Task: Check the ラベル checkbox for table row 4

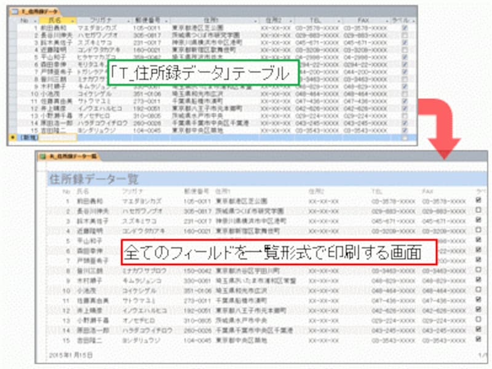Action: [405, 50]
